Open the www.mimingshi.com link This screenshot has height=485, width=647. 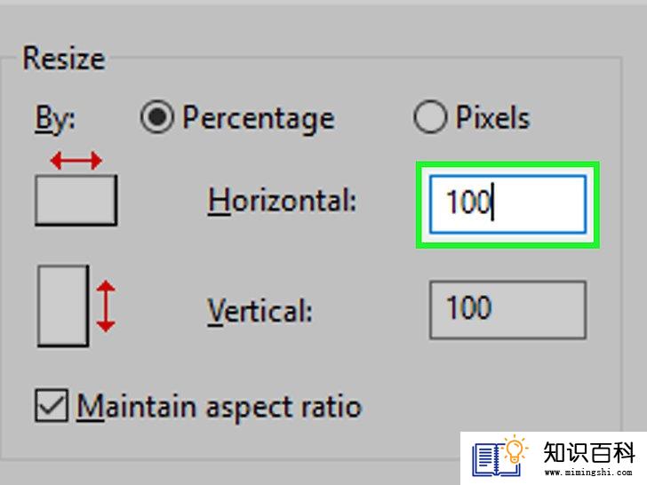tap(587, 473)
